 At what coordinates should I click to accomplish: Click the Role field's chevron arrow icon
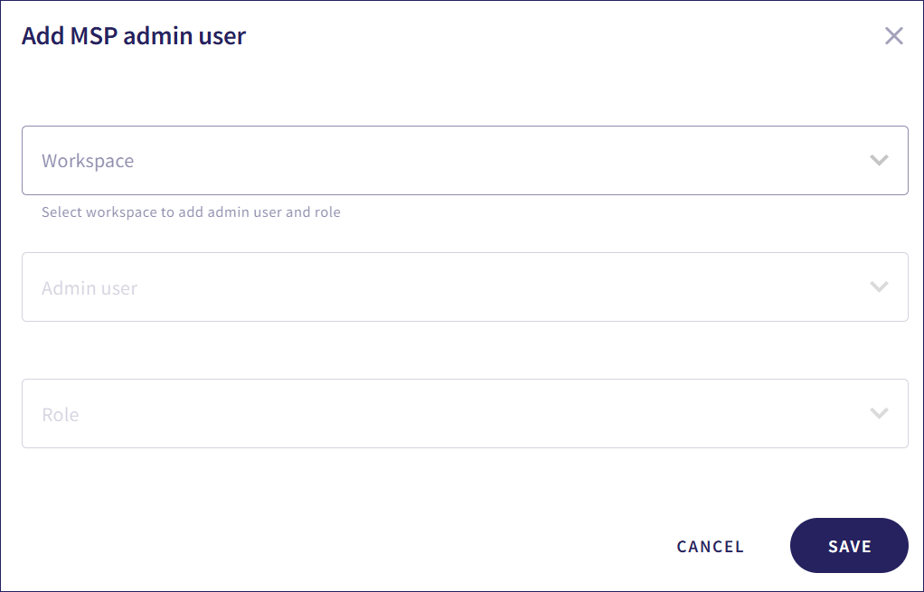879,414
